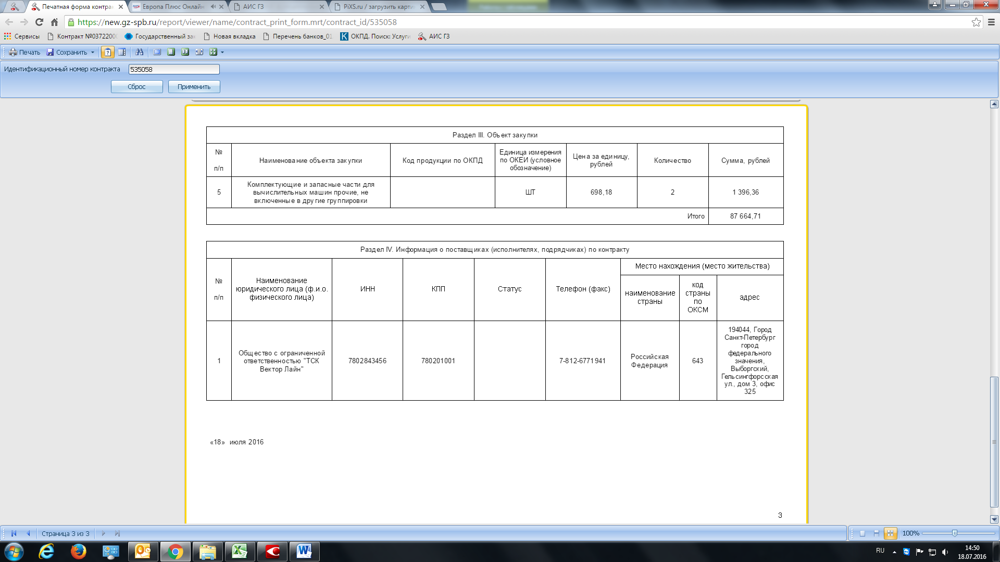Open Internet Explorer from taskbar
1000x562 pixels.
[x=46, y=552]
